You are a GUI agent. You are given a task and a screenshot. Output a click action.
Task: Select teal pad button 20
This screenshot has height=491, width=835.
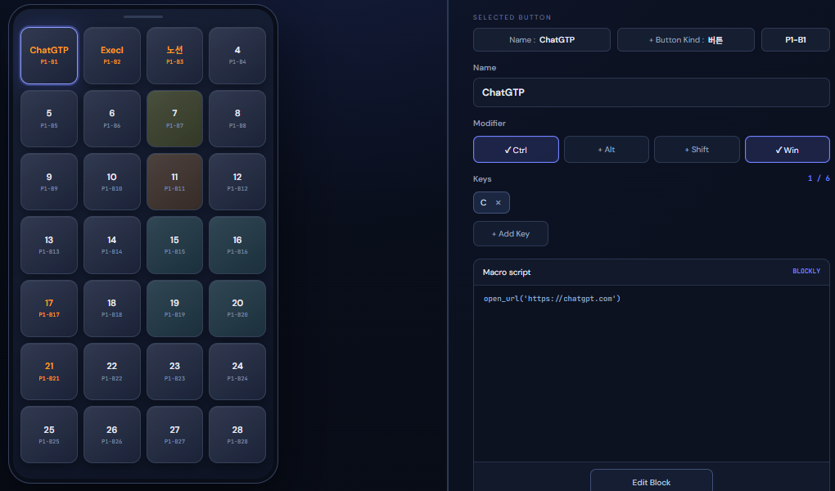tap(237, 309)
